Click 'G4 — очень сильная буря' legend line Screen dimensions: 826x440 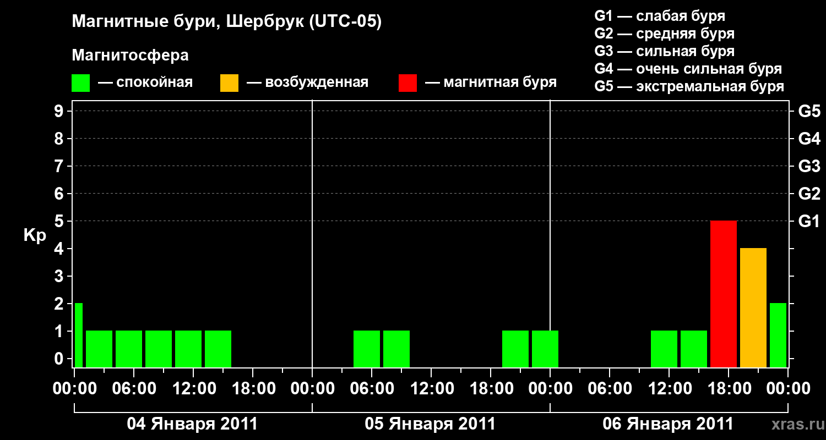point(688,69)
